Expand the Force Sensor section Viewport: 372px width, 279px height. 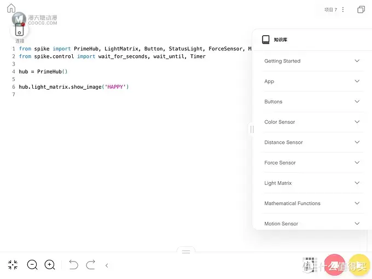coord(312,163)
